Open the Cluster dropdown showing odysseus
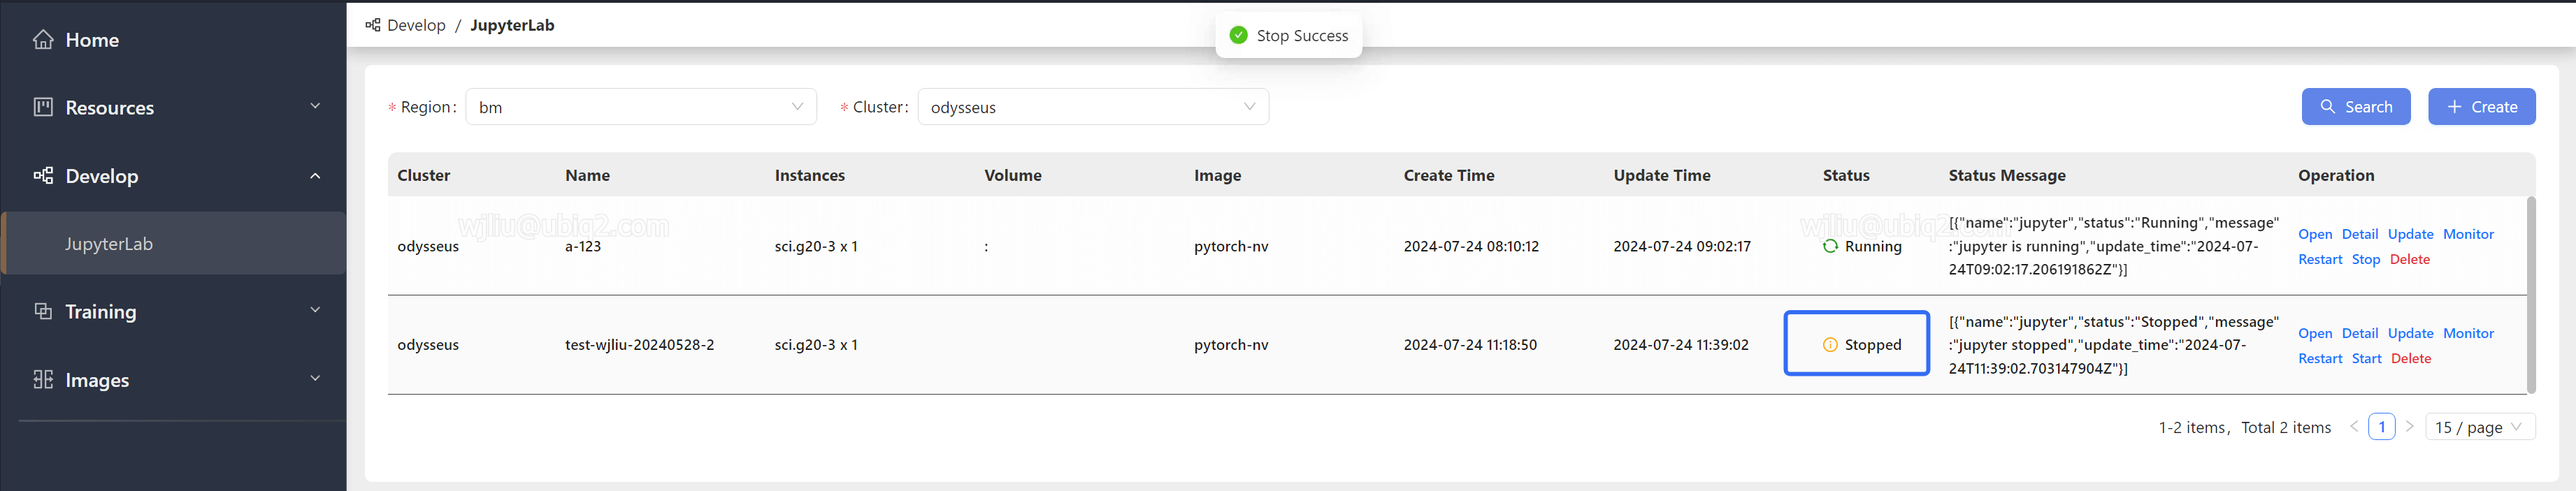This screenshot has height=491, width=2576. (1093, 106)
